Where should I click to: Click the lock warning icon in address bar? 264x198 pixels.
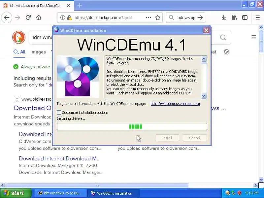tap(69, 17)
